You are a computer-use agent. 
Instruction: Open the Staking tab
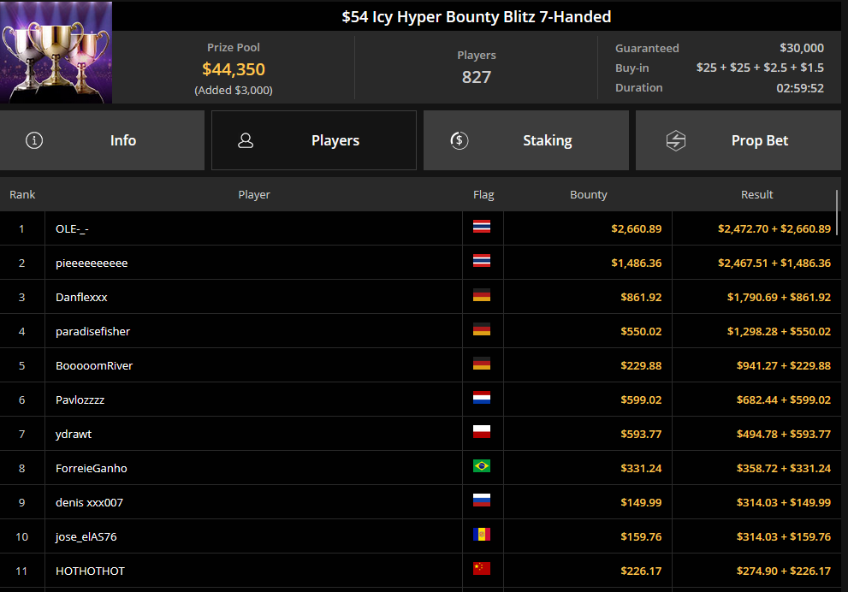pos(525,140)
